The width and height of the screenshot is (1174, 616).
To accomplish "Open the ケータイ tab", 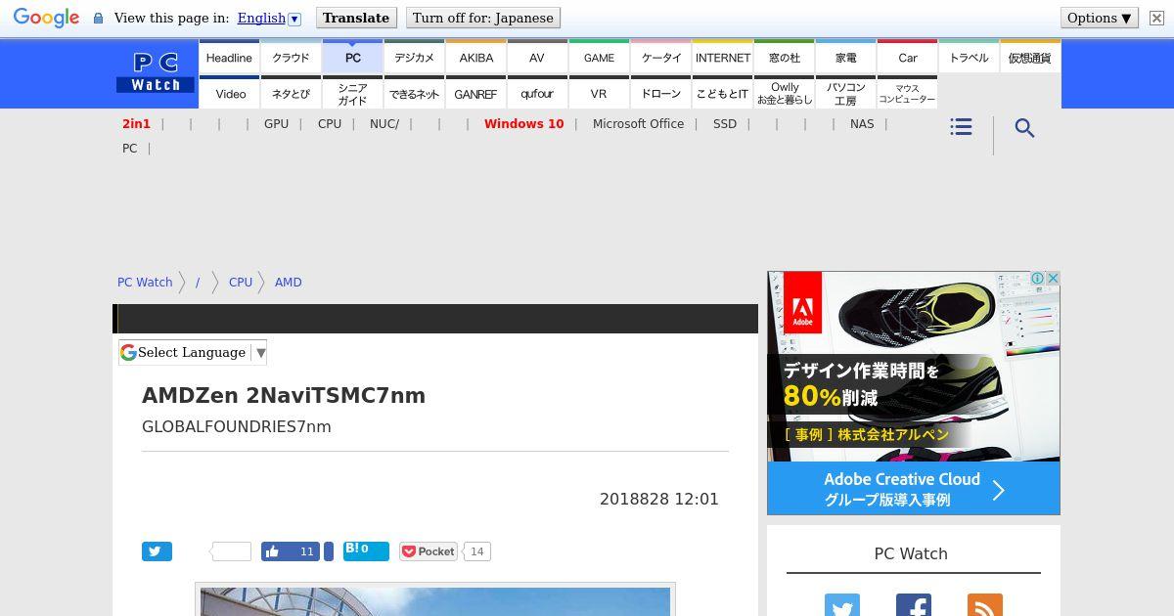I will click(x=660, y=58).
